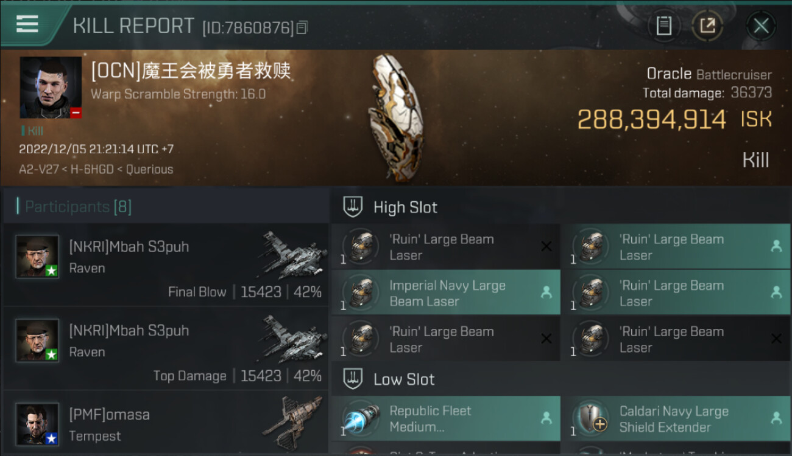Open the hamburger menu icon

pyautogui.click(x=27, y=24)
